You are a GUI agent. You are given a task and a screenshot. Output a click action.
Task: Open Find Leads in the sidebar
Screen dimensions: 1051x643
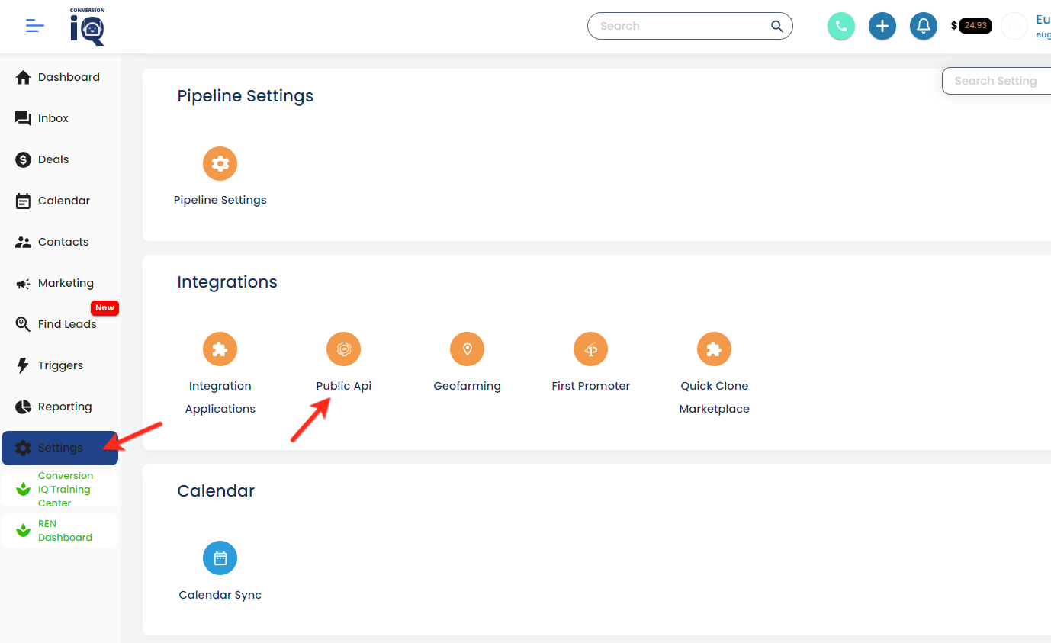click(x=59, y=324)
